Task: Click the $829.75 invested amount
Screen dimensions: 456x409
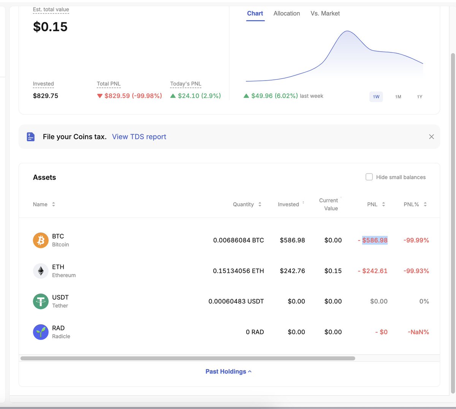Action: point(46,96)
